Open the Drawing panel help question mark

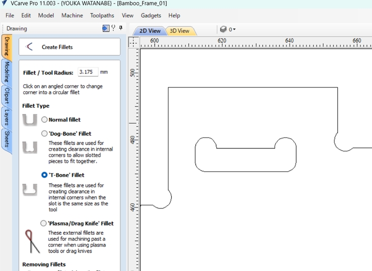point(113,28)
